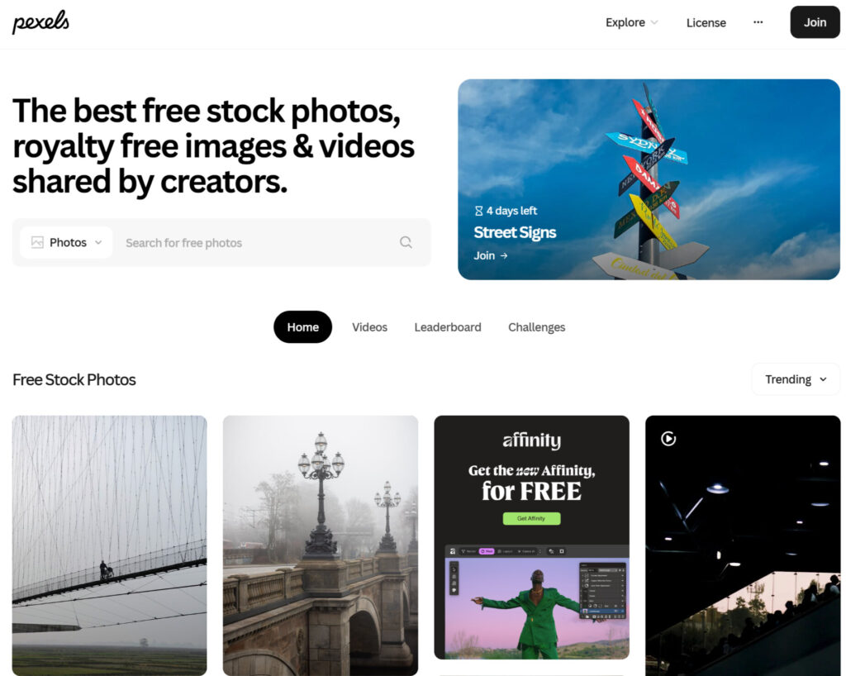Click the video play icon on dark thumbnail
846x676 pixels.
coord(668,439)
